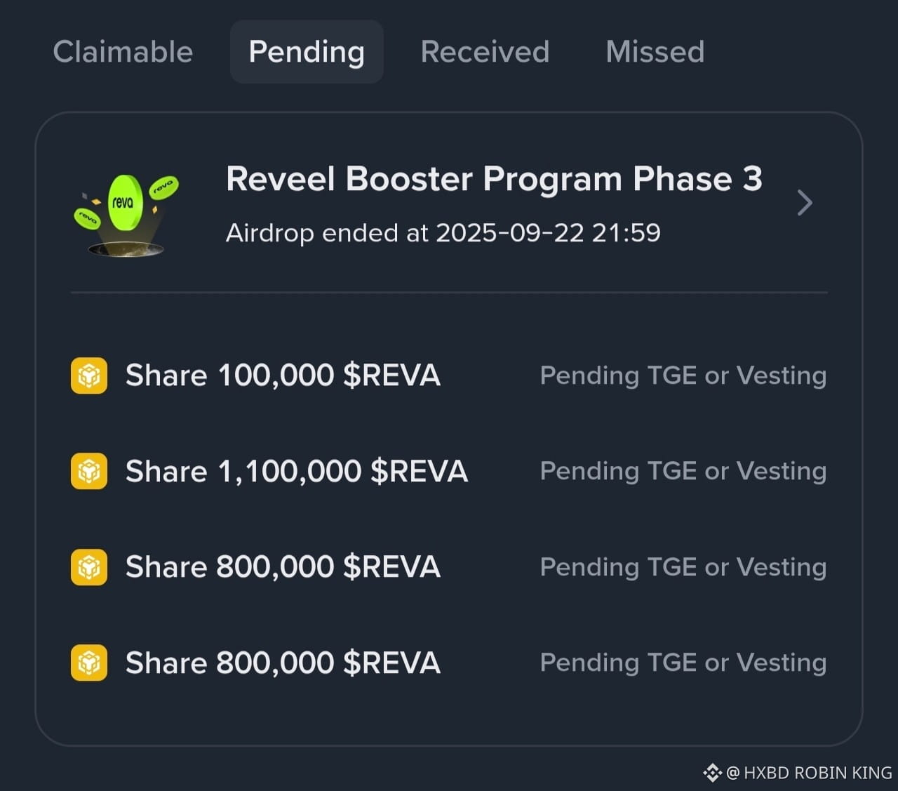Go to the Missed tab

pos(655,52)
